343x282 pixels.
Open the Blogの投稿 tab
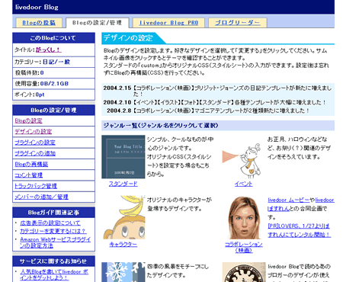coord(39,23)
